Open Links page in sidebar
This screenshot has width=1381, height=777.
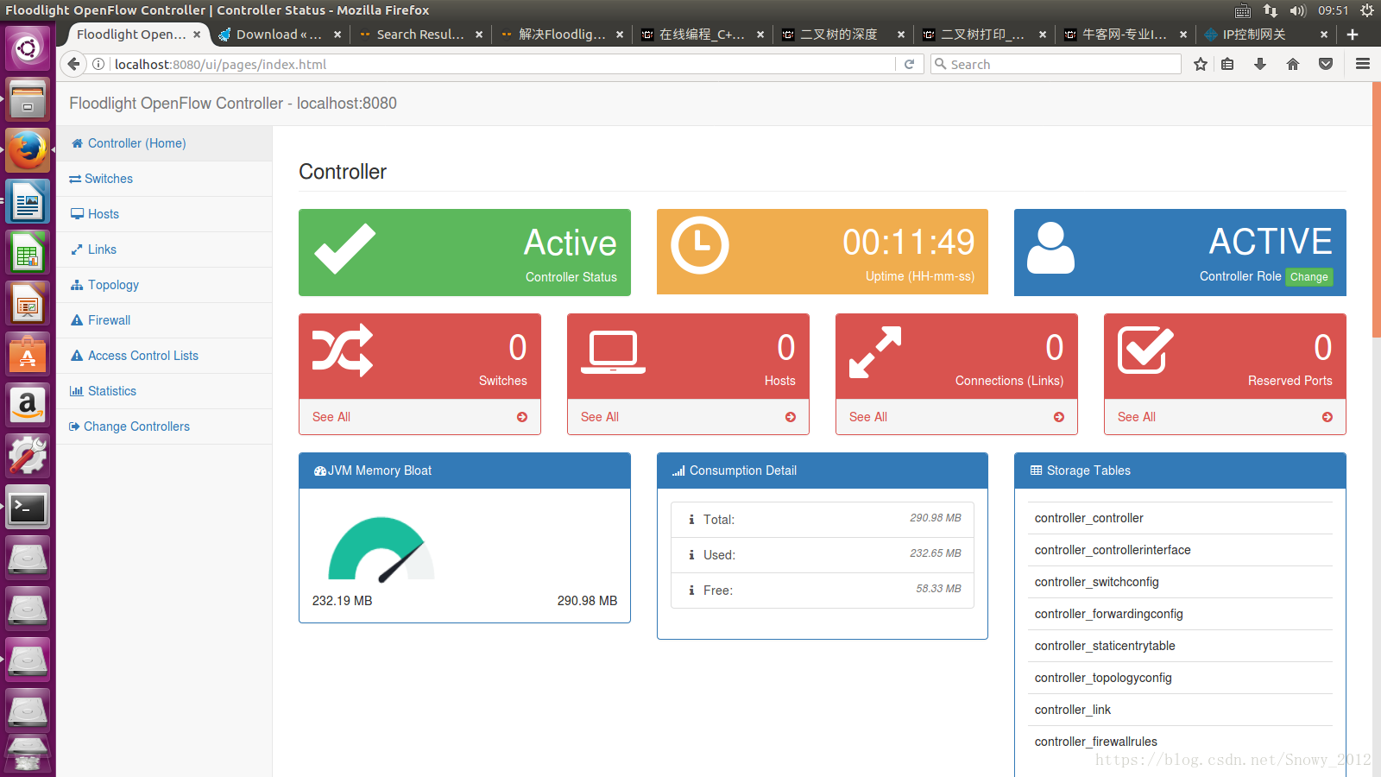pyautogui.click(x=164, y=250)
